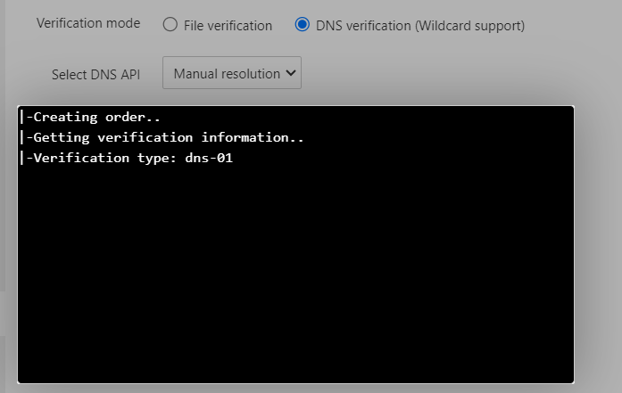Click the word 'Creating' in the console

click(63, 117)
